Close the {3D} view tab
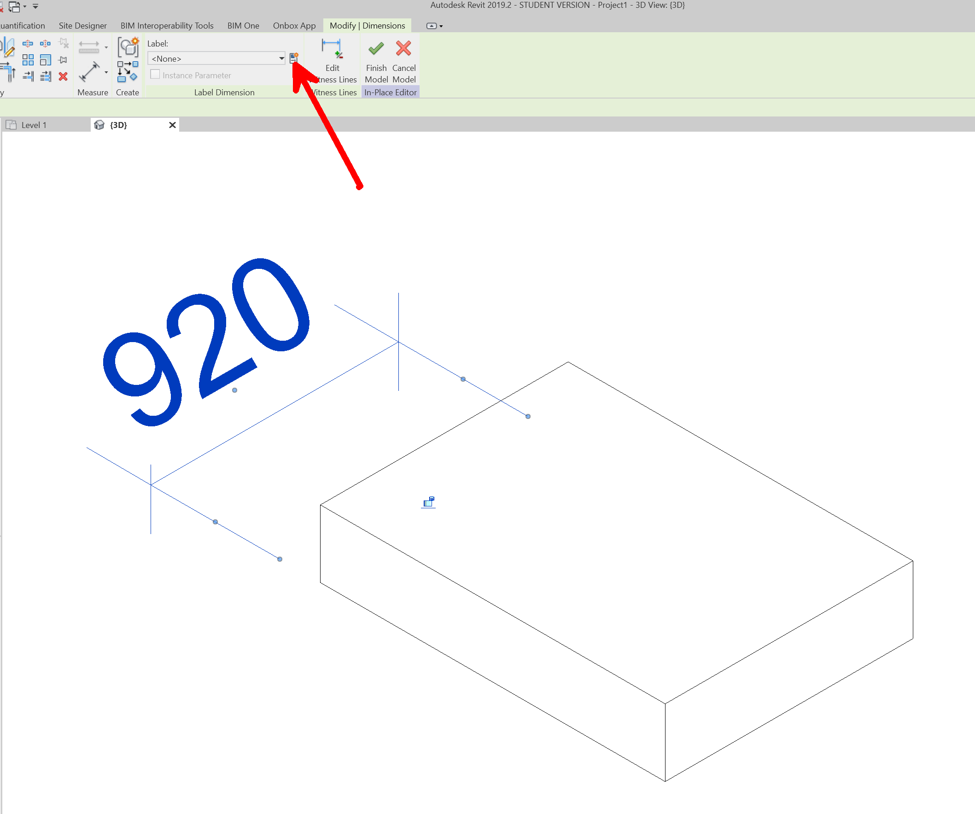 pos(172,124)
